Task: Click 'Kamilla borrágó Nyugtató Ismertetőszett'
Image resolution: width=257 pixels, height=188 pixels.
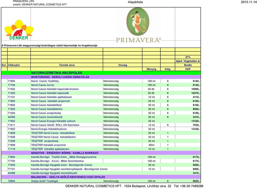Action: [54, 173]
